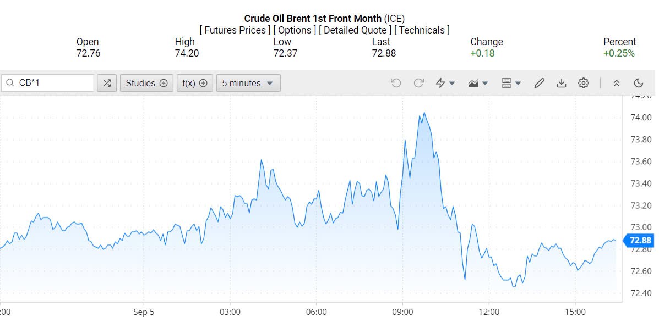Expand the chart type dropdown

pyautogui.click(x=478, y=83)
